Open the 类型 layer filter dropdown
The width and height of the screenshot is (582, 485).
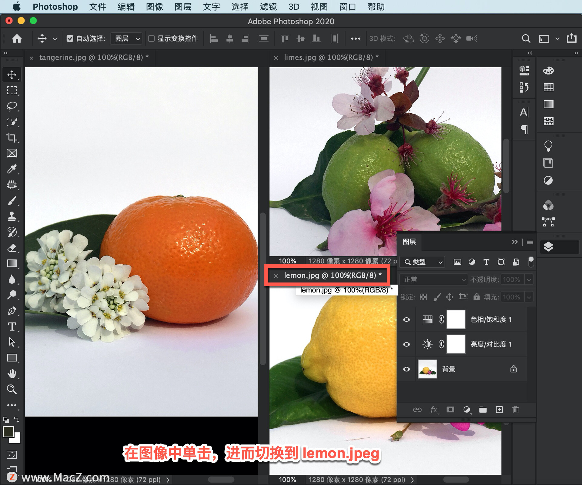click(x=423, y=262)
